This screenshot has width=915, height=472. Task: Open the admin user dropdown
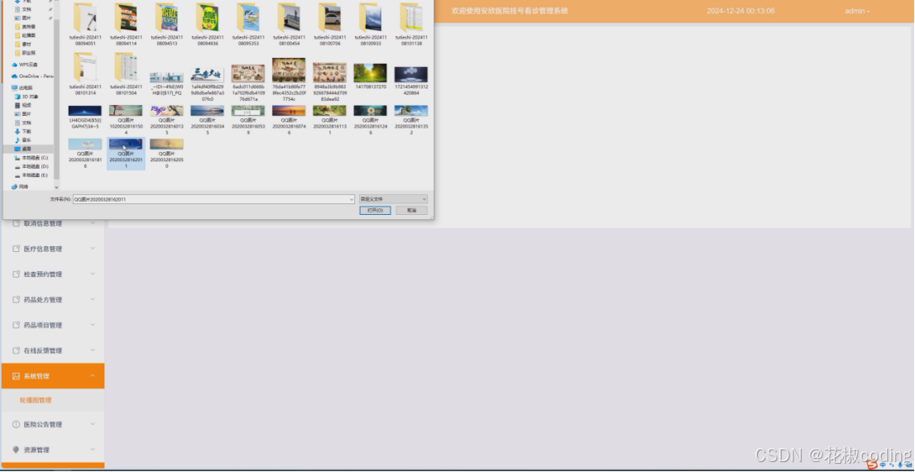(x=856, y=11)
